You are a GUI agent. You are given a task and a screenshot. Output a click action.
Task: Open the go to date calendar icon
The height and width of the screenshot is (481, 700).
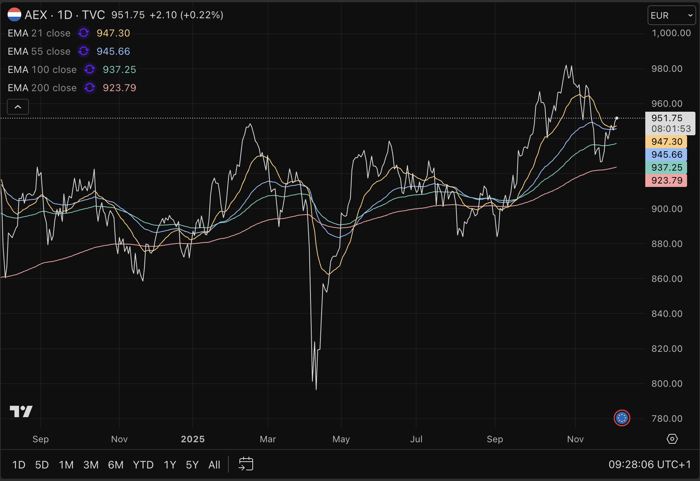(x=246, y=464)
